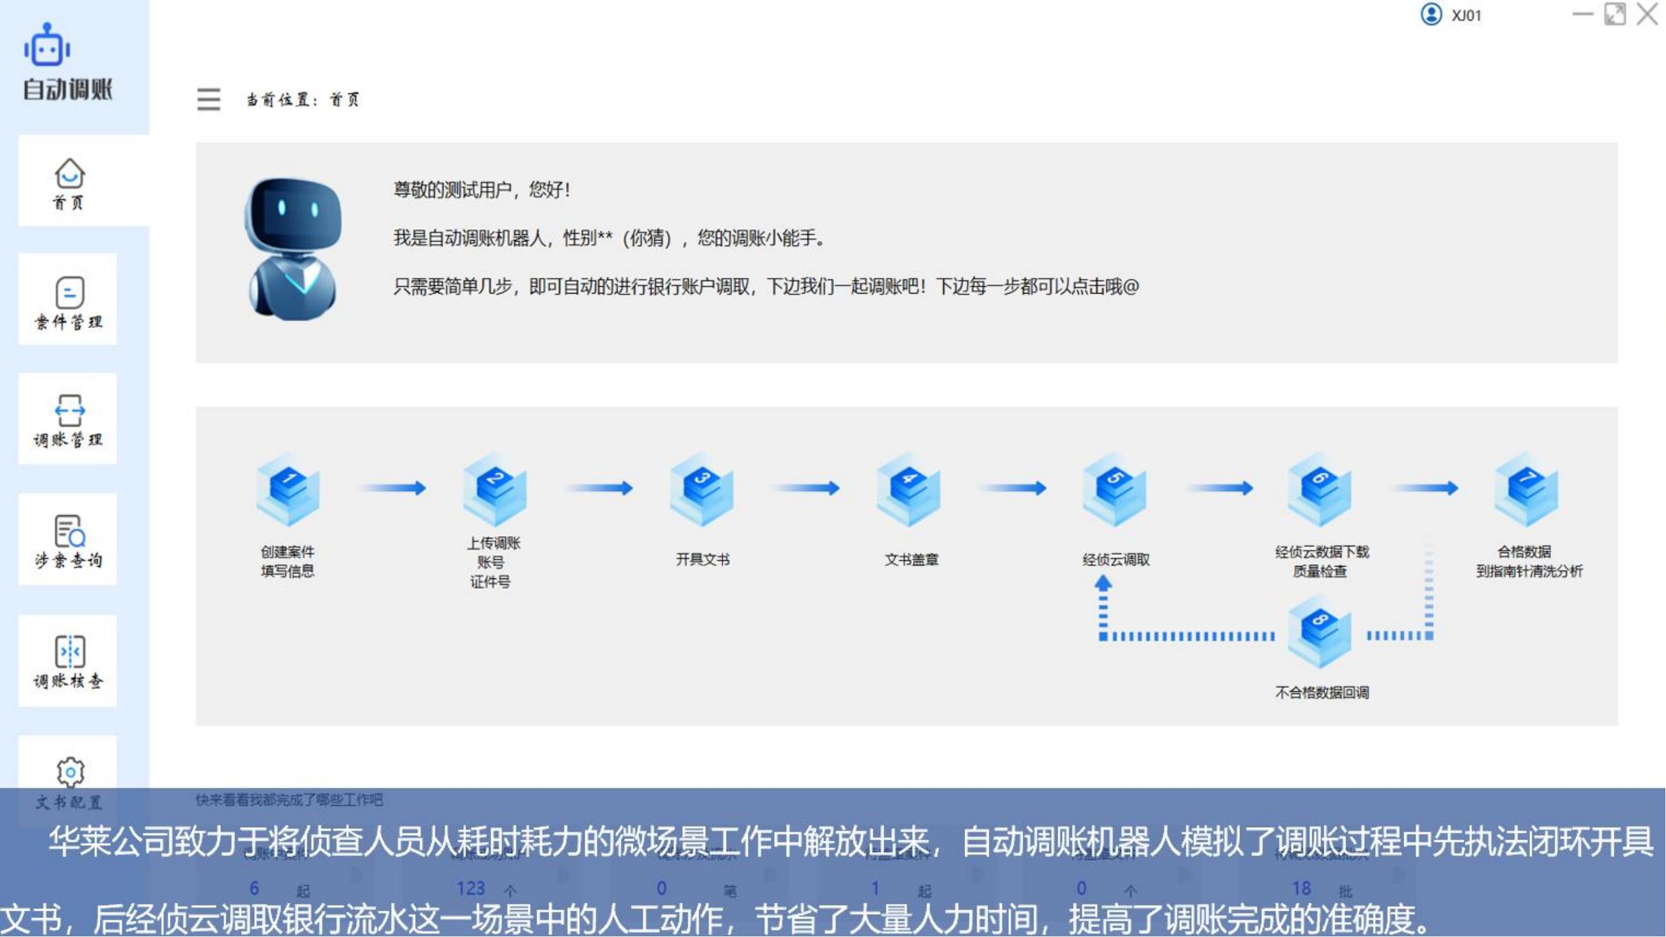Select step 4 文书盖章 icon
This screenshot has width=1666, height=937.
coord(909,490)
